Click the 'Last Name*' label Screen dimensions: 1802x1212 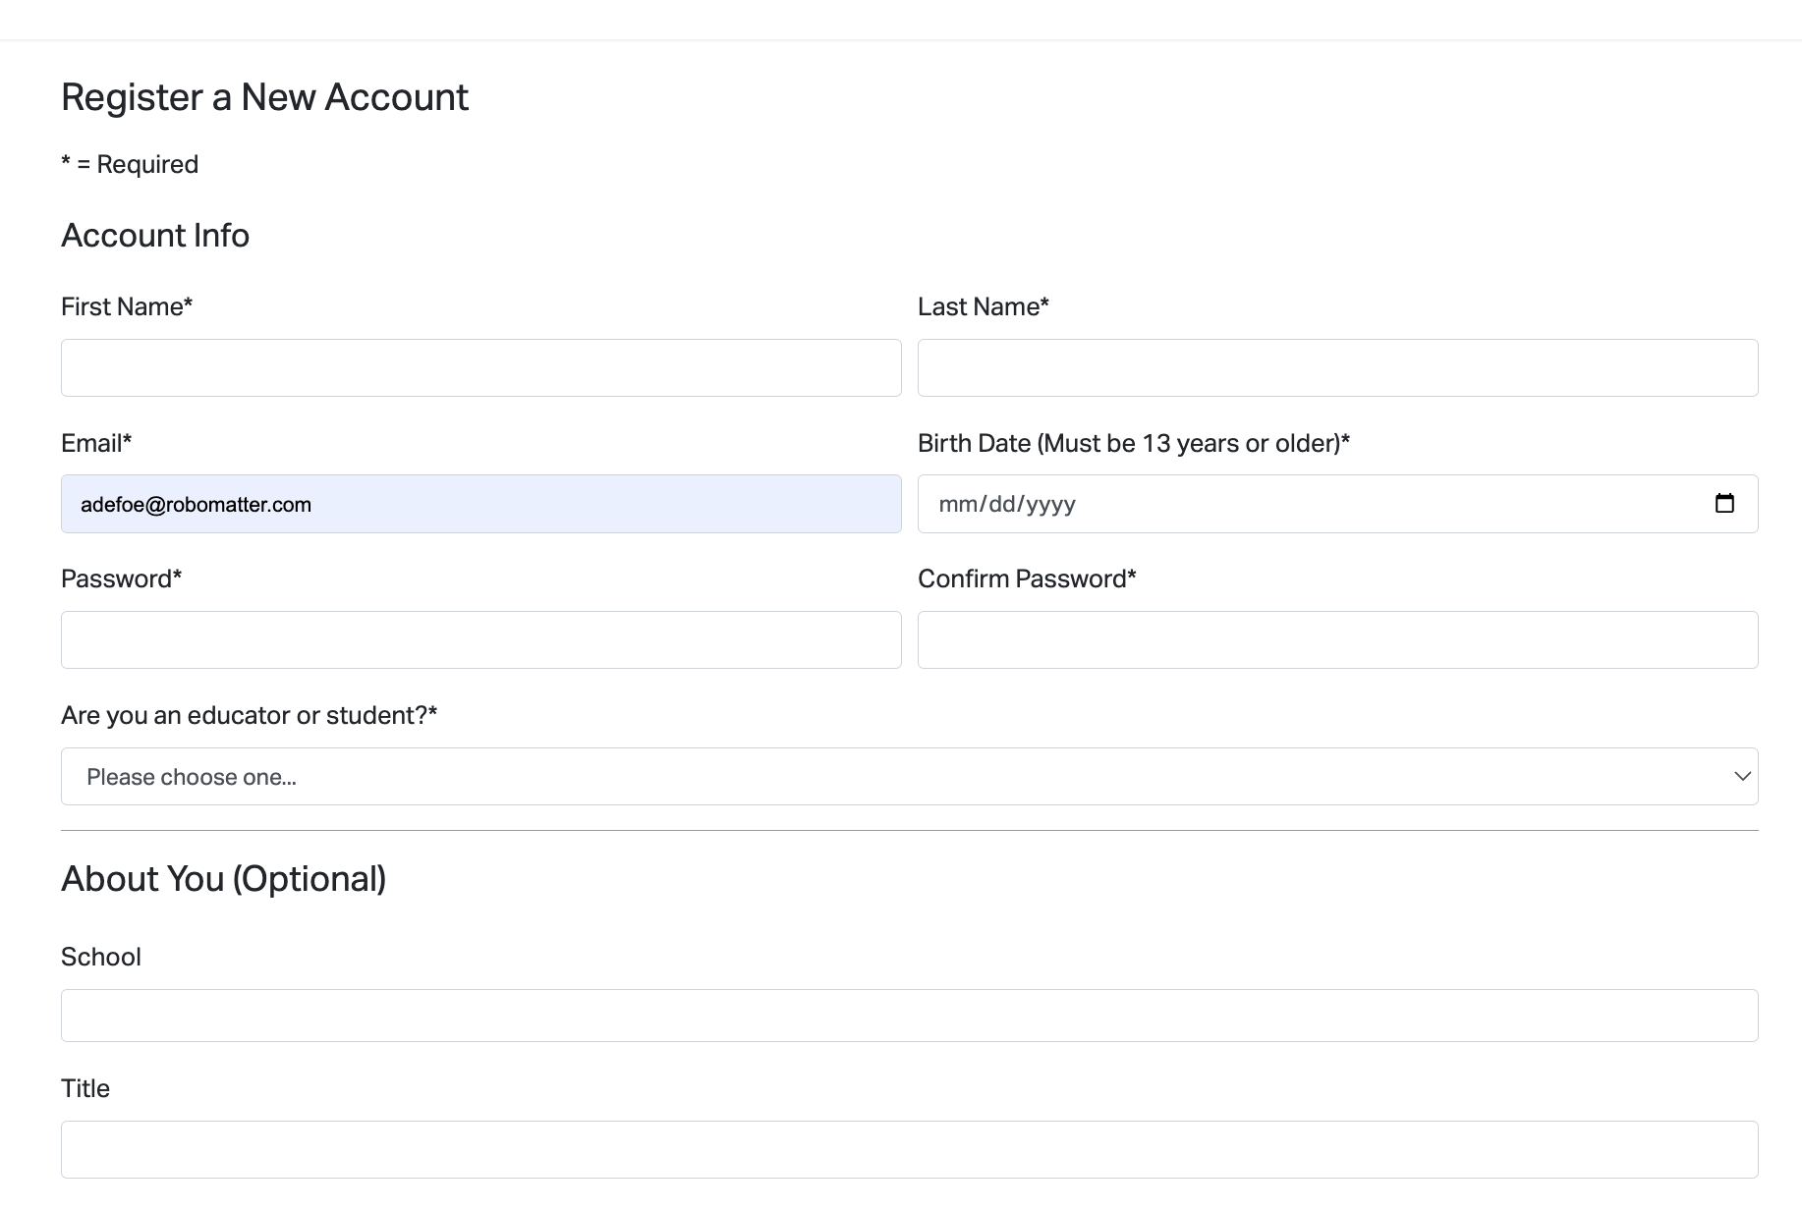click(983, 307)
